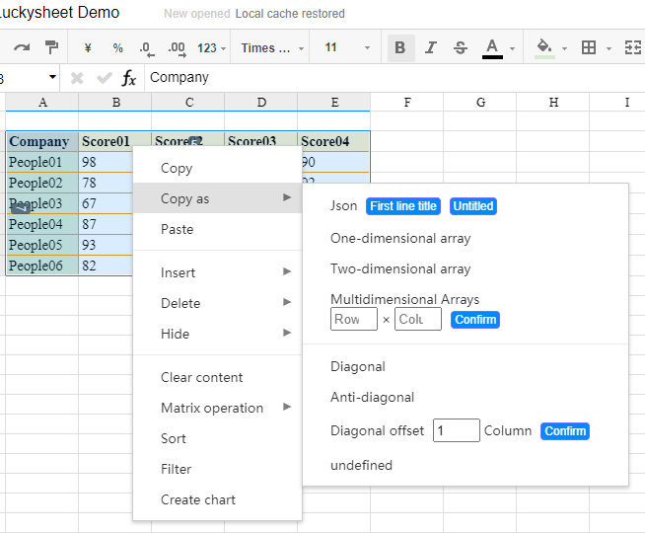Click the text color A icon
645x533 pixels.
pos(492,48)
